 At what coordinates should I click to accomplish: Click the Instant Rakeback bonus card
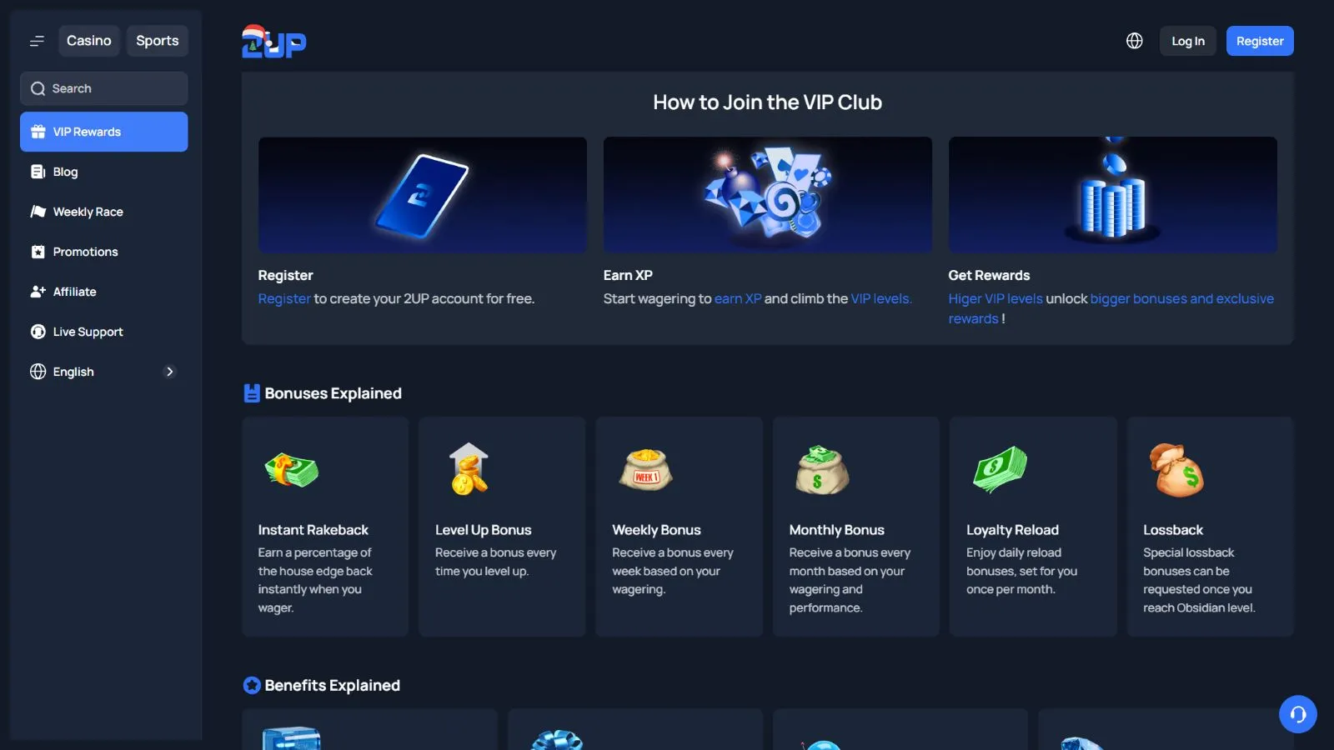click(325, 527)
